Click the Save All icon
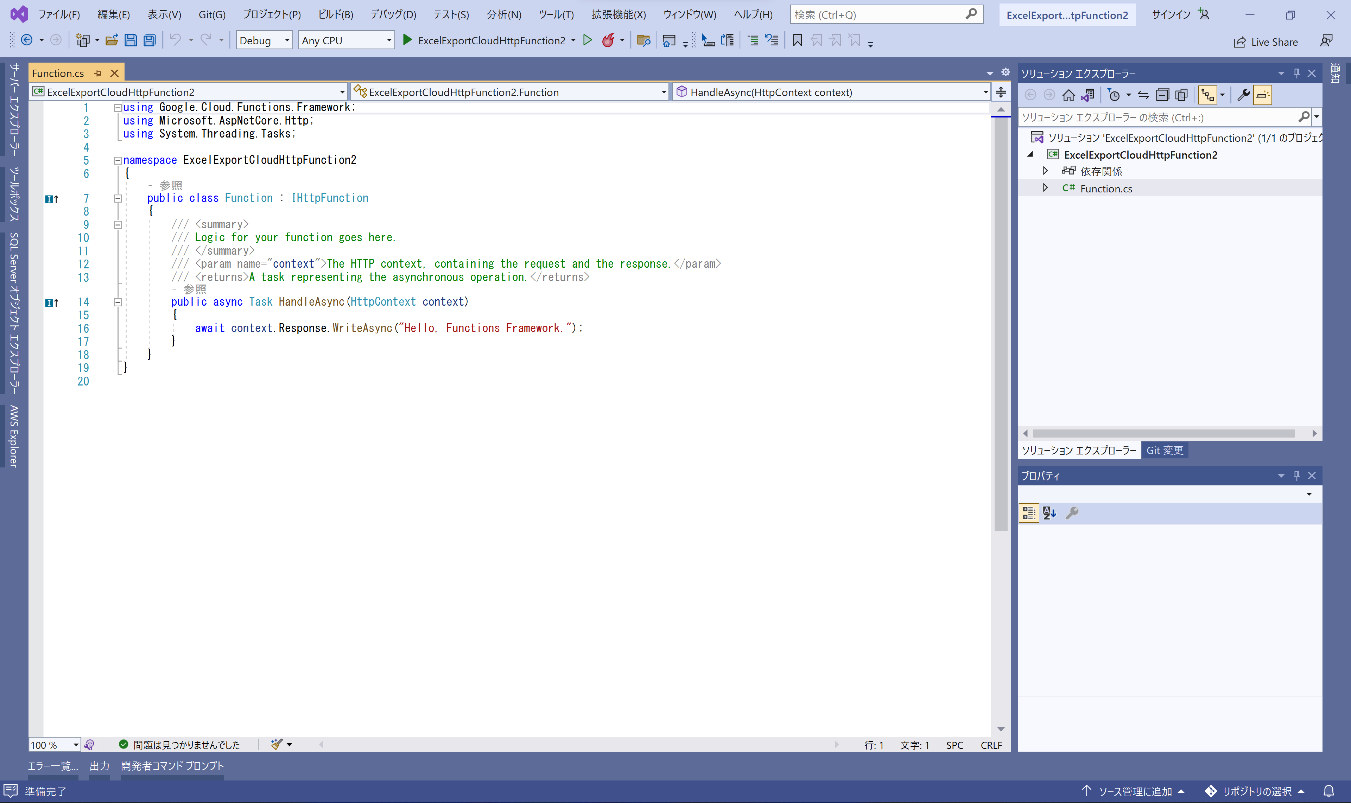The width and height of the screenshot is (1351, 803). click(150, 40)
